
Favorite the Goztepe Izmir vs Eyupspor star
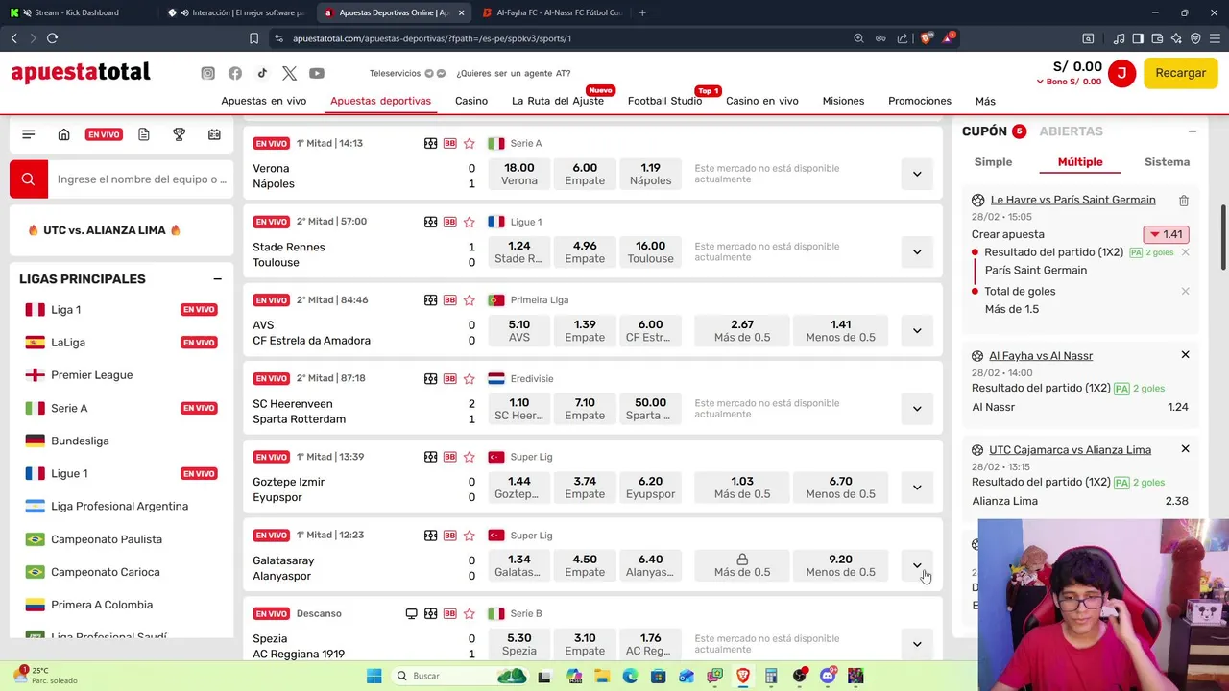point(469,457)
